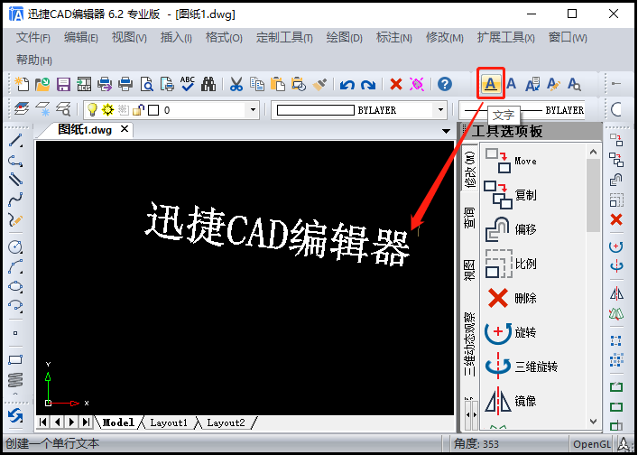Switch to the Layout1 tab

[169, 422]
